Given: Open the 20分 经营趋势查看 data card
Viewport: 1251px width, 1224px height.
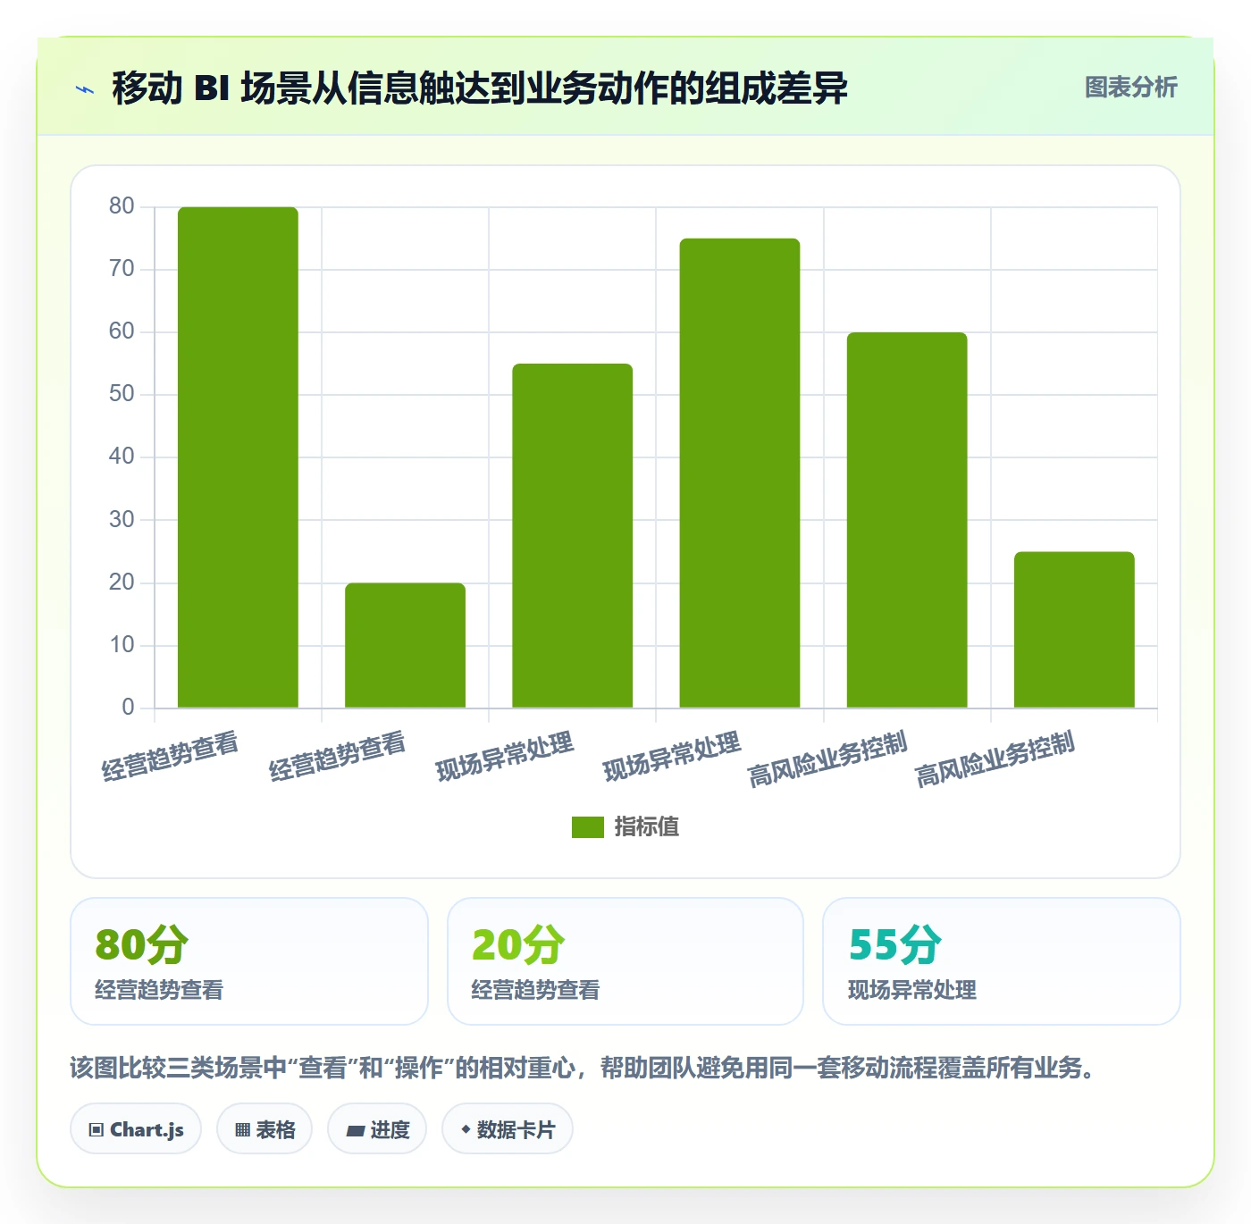Looking at the screenshot, I should 625,961.
